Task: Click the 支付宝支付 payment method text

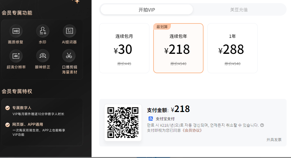Action: click(165, 119)
